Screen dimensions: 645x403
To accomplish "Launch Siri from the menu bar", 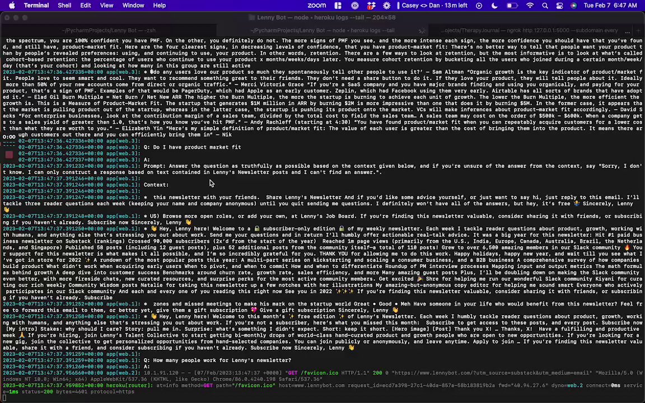I will (573, 6).
